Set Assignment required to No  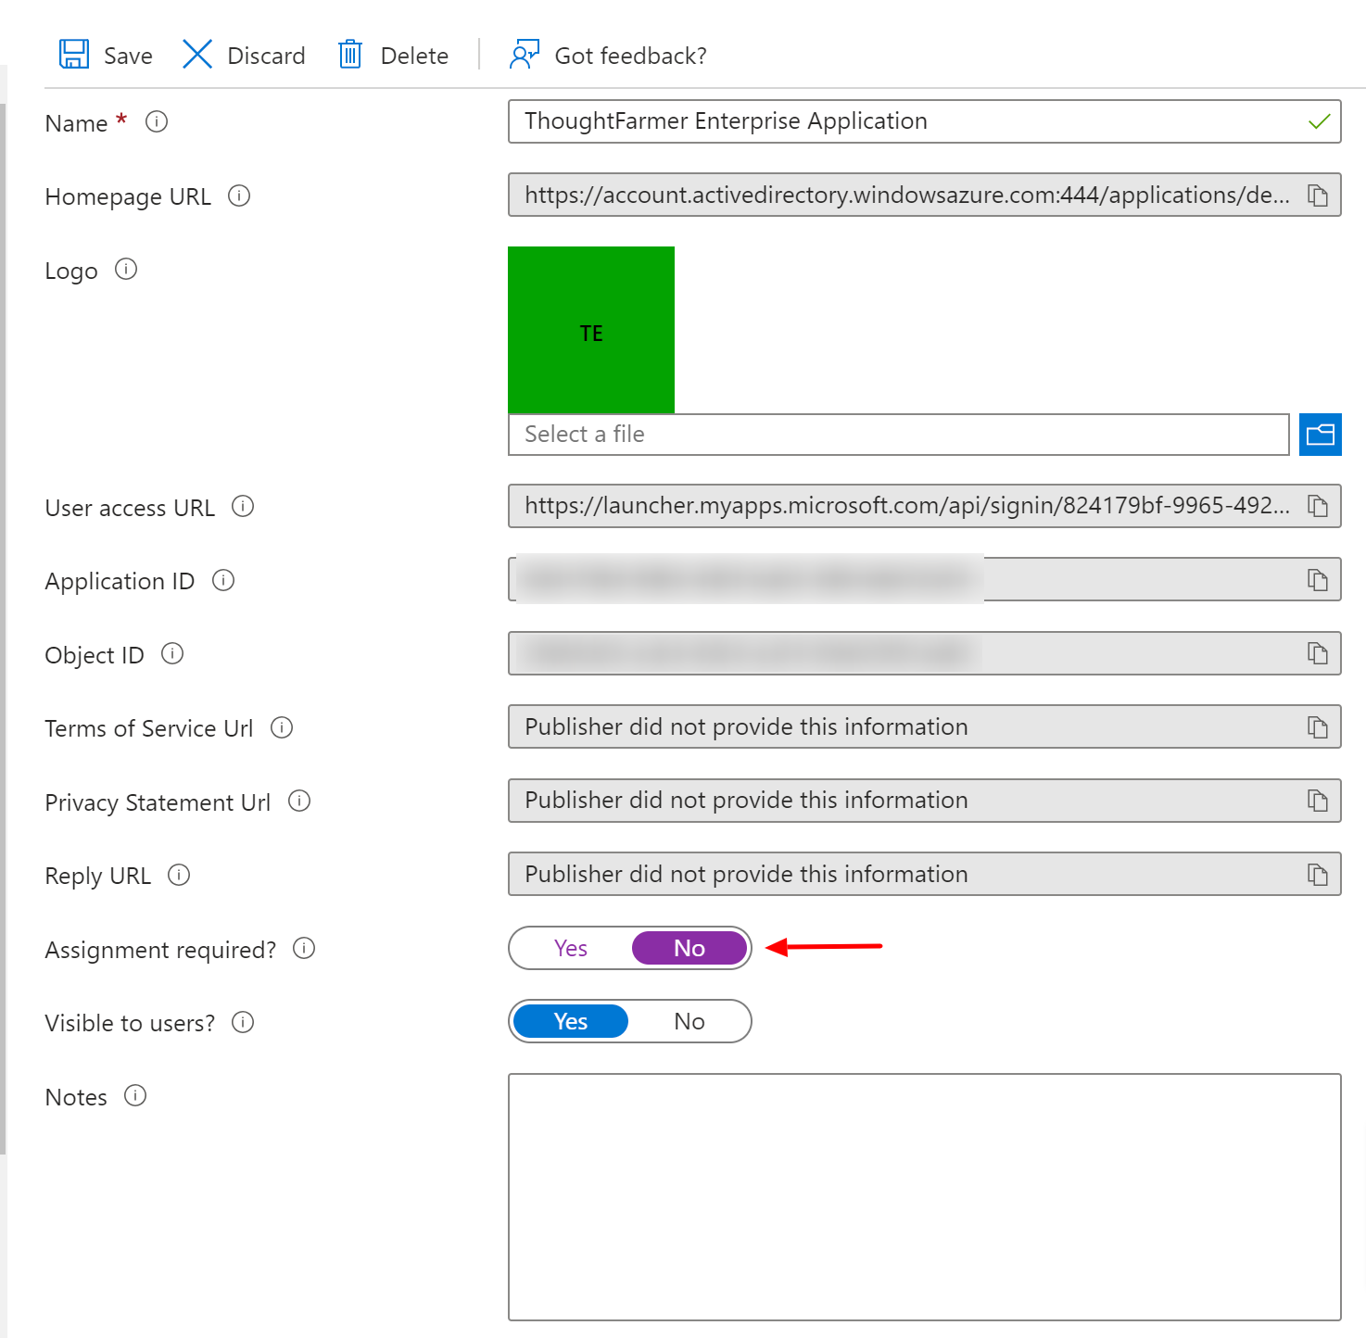[x=689, y=948]
